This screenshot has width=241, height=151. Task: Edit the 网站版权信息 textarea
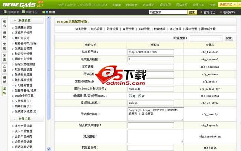click(x=156, y=114)
